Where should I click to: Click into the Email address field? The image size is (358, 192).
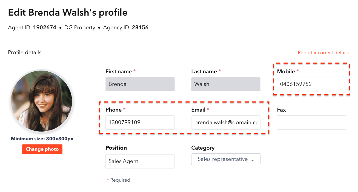point(226,123)
